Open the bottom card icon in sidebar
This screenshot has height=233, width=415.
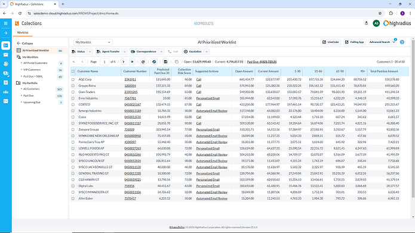(x=5, y=101)
